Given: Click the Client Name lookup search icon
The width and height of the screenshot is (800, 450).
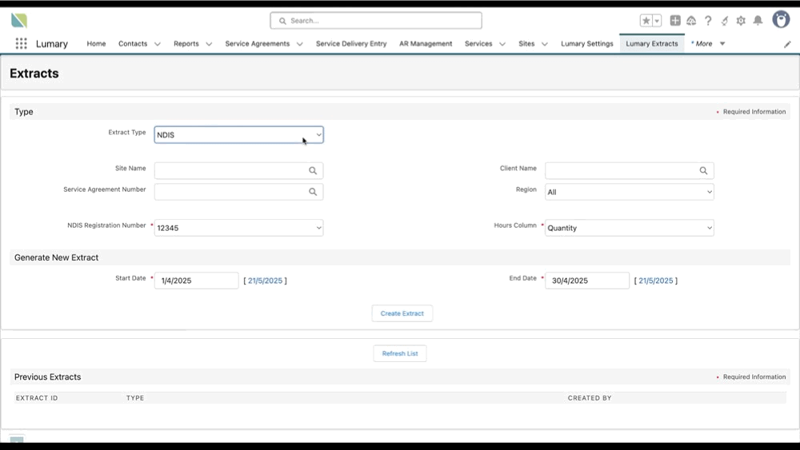Looking at the screenshot, I should click(x=703, y=171).
